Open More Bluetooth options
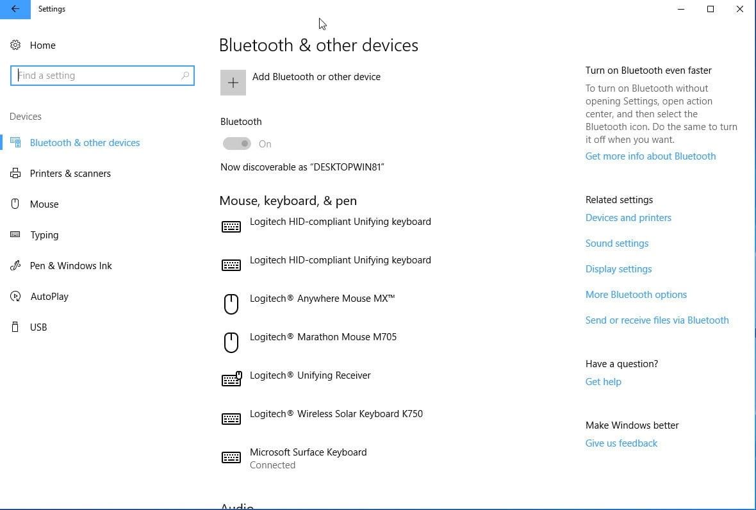 point(636,294)
